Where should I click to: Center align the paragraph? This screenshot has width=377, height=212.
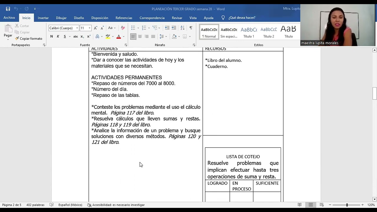140,37
